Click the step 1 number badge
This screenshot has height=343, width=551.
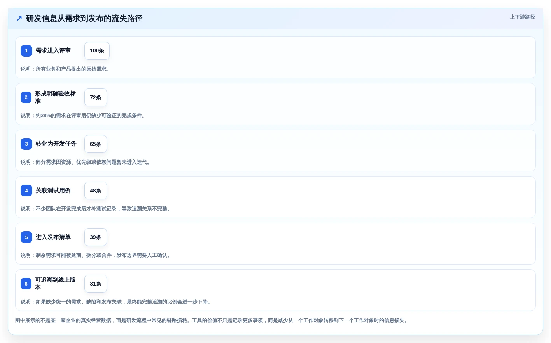26,51
